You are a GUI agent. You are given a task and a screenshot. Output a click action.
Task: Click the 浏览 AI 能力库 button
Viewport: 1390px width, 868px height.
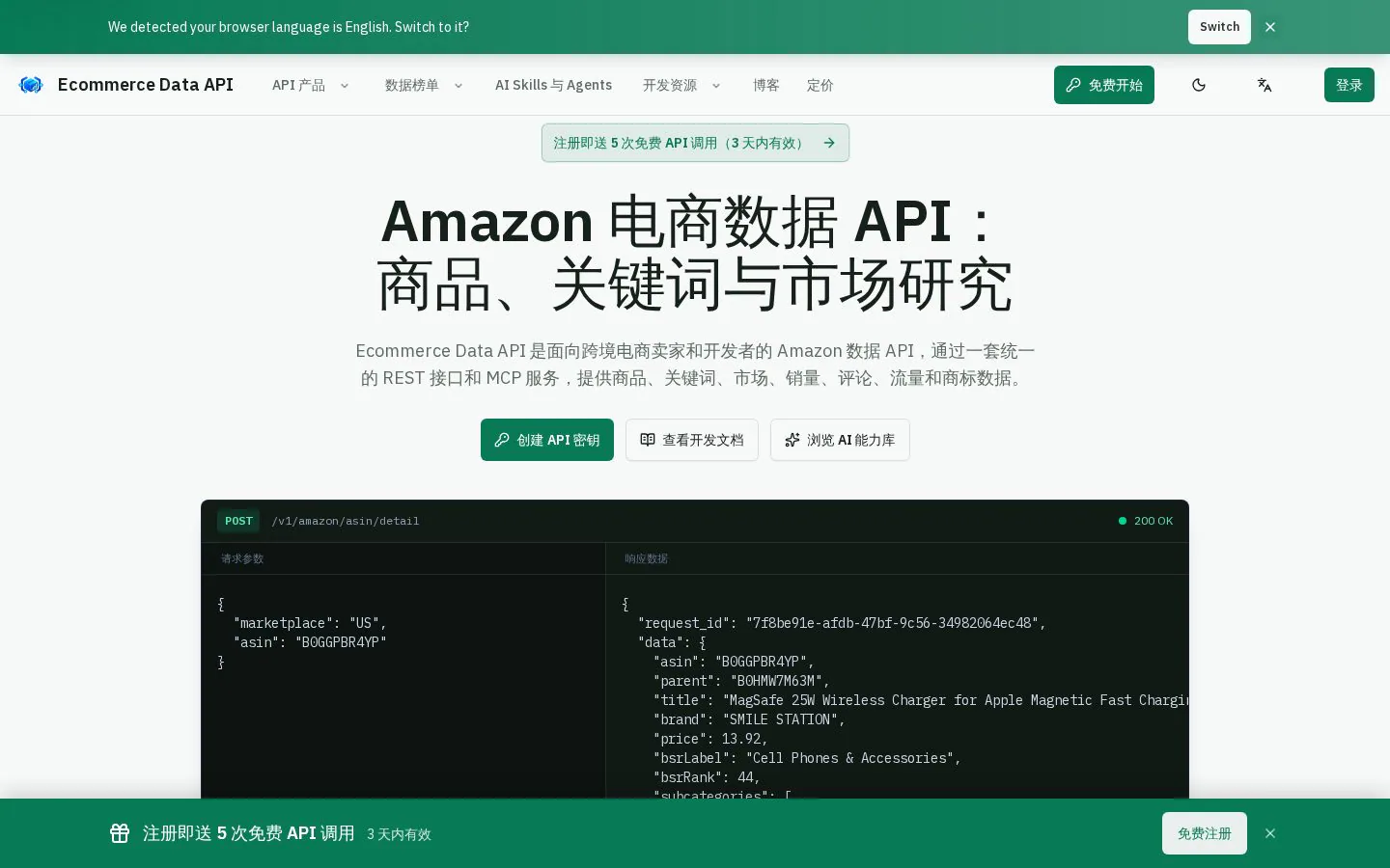tap(840, 440)
